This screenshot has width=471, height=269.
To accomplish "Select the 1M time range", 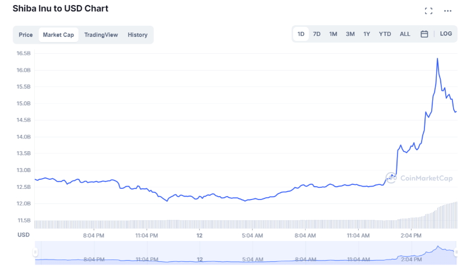I will (333, 34).
